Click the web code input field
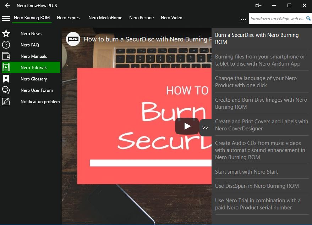The width and height of the screenshot is (312, 225). coord(277,19)
